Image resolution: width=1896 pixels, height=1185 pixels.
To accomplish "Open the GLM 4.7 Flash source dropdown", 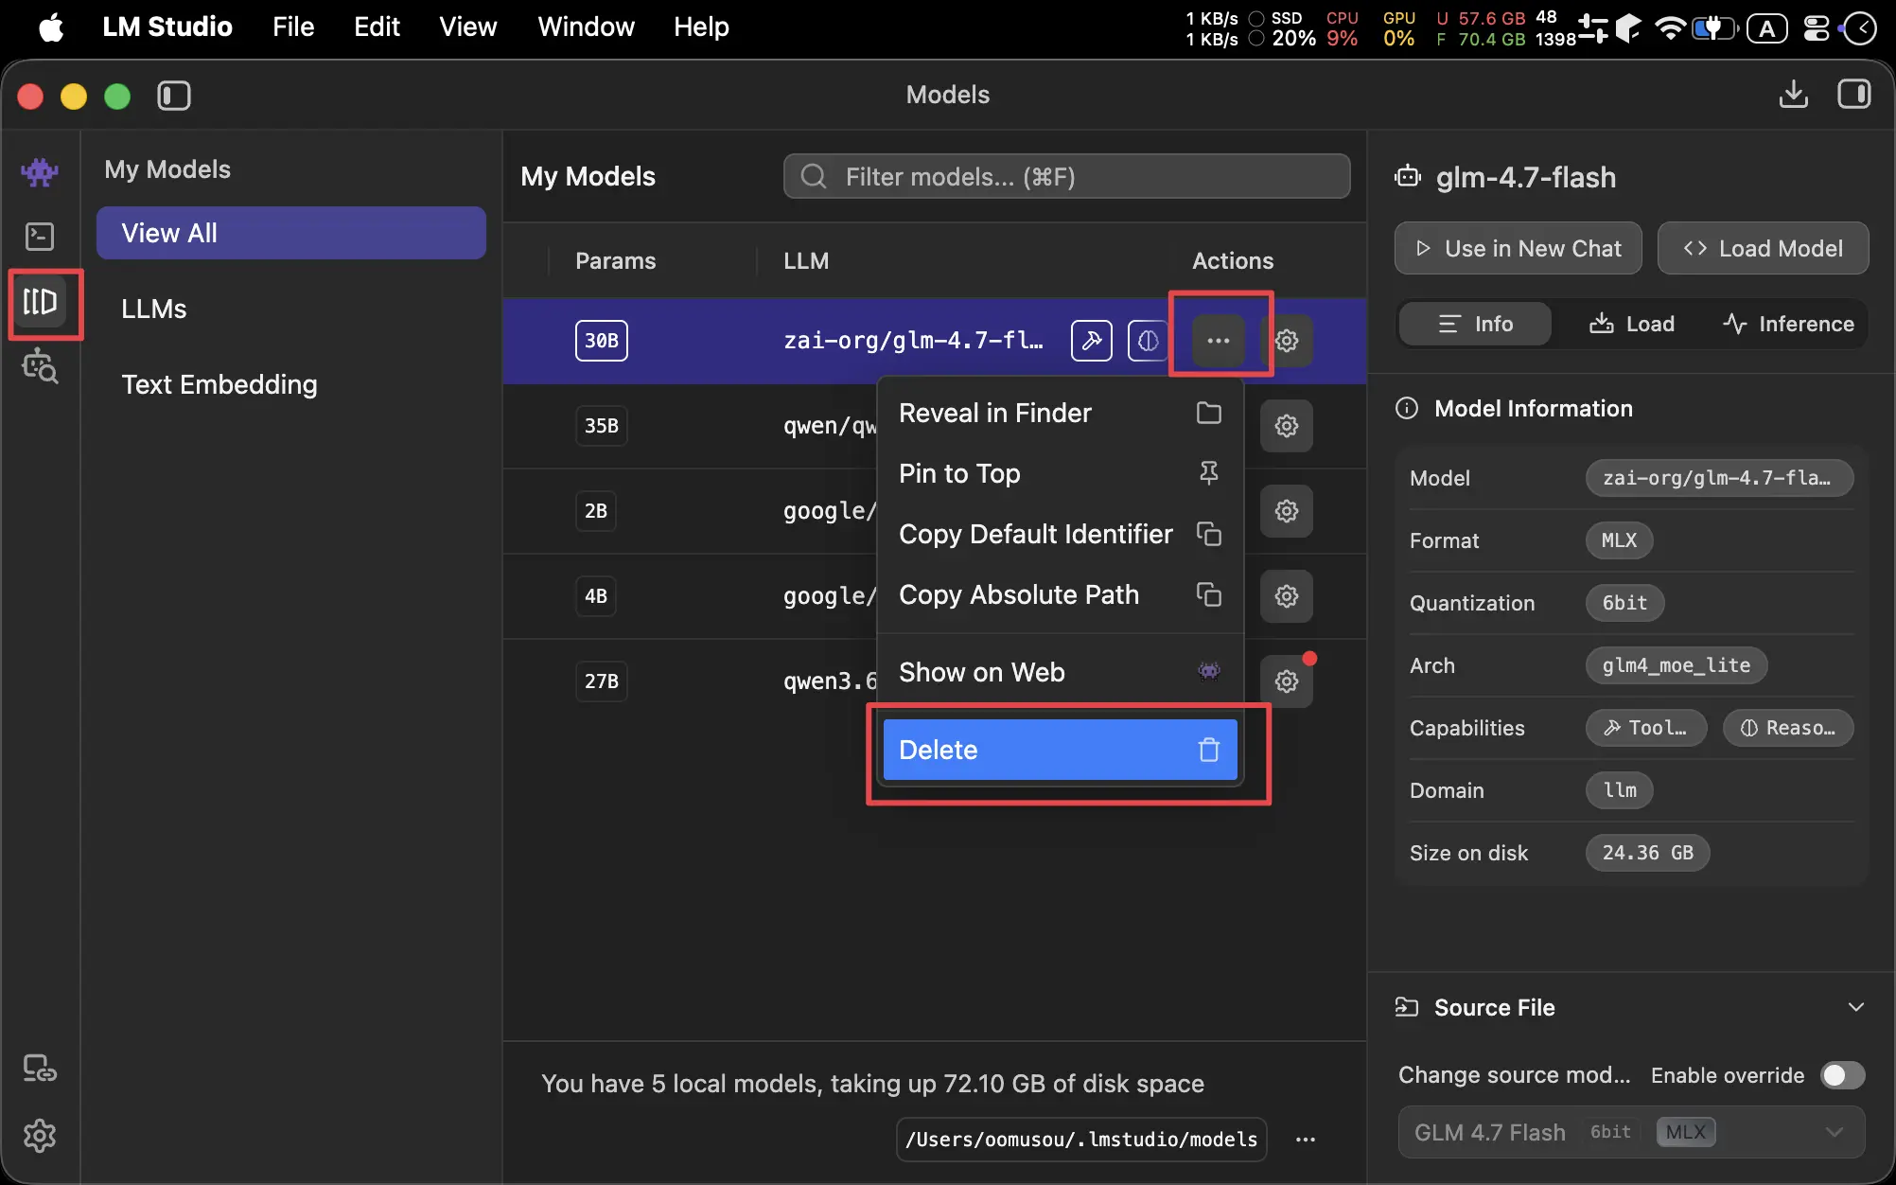I will click(x=1631, y=1132).
